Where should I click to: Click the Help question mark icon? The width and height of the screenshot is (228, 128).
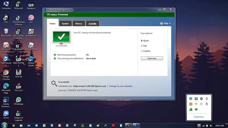tap(161, 23)
